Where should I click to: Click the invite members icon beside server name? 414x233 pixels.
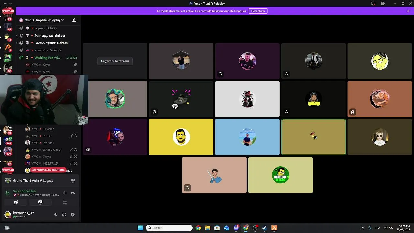(x=74, y=20)
